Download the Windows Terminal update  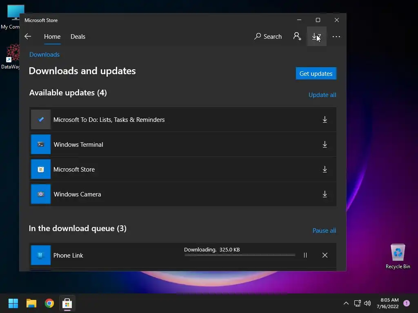(325, 145)
